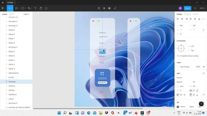This screenshot has width=207, height=116.
Task: Open more distribute options dropdown
Action: [x=204, y=19]
